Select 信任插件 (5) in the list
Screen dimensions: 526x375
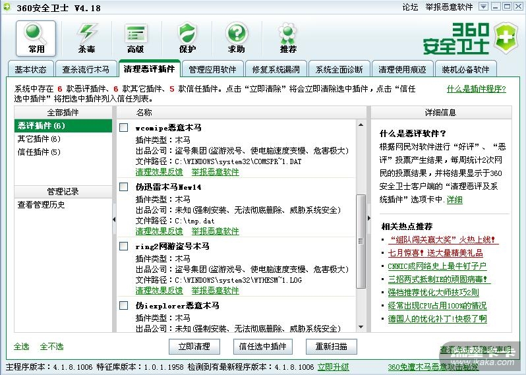click(63, 152)
